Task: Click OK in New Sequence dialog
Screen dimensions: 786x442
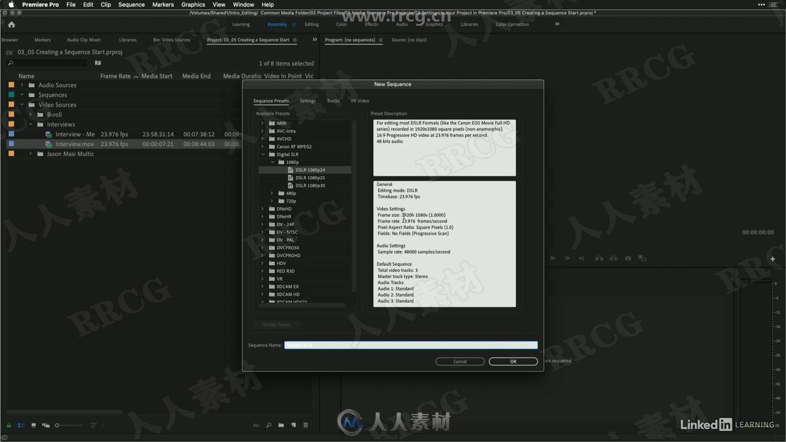Action: coord(513,362)
